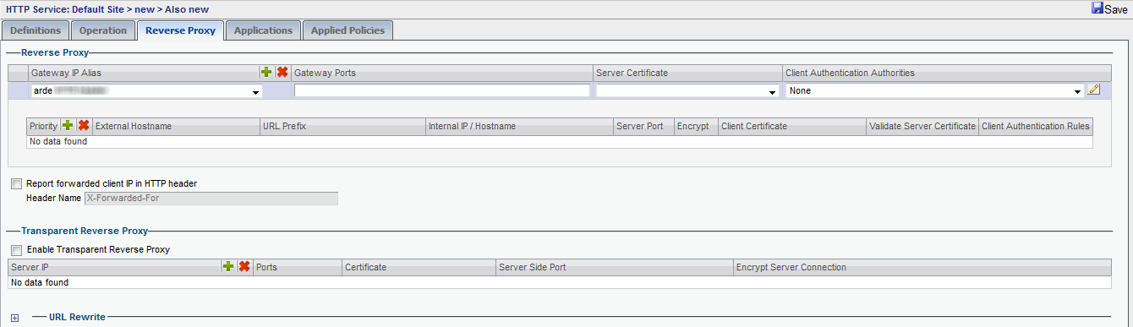Open the Server Certificate dropdown

773,91
